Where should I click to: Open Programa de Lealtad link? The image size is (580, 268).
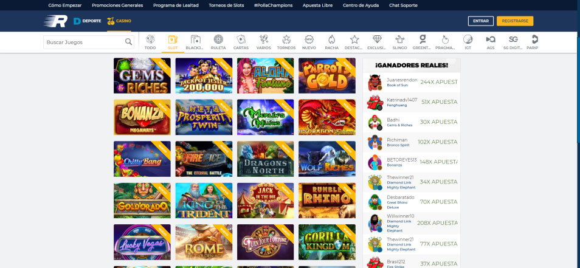click(176, 5)
